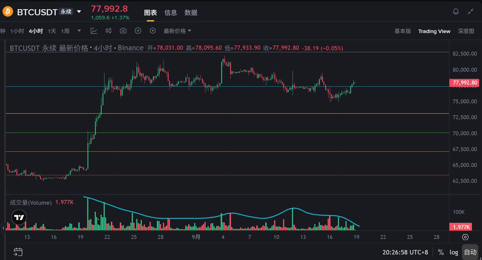This screenshot has height=260, width=482.
Task: Click the Bitcoin coin logo
Action: pos(8,12)
